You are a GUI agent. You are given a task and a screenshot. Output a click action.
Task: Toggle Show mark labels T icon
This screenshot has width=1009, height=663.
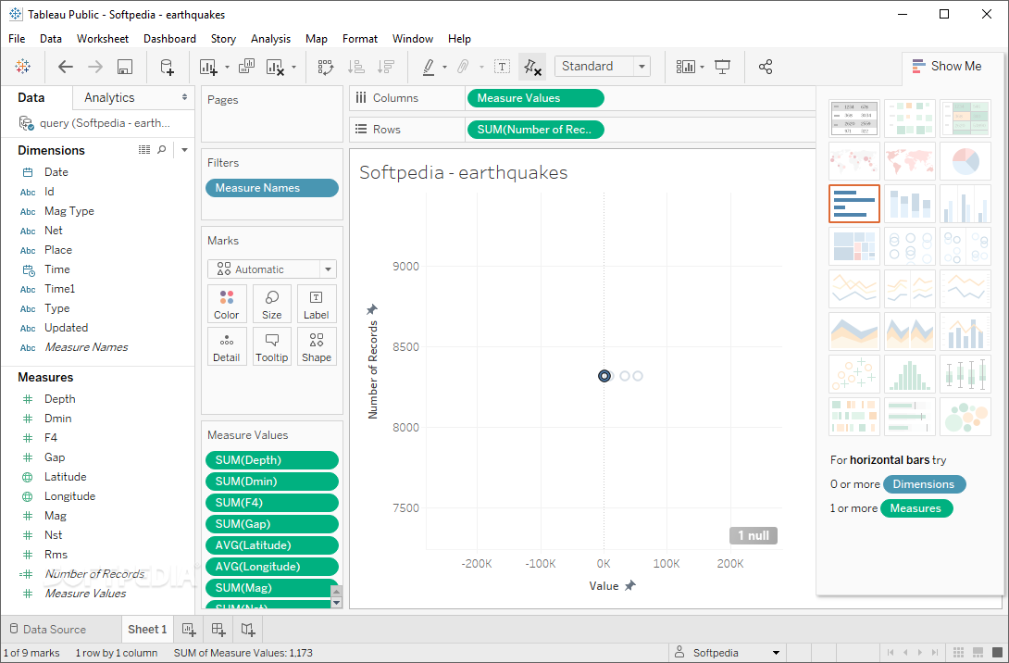502,67
